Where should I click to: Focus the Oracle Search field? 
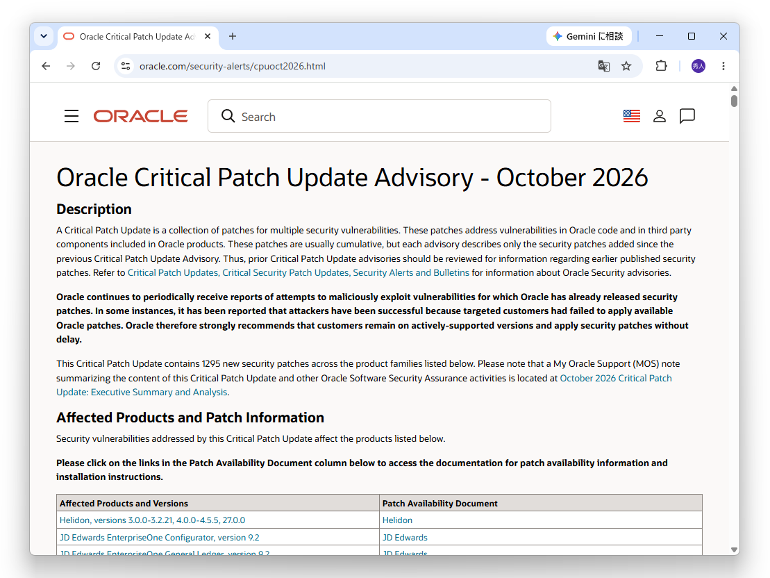click(x=379, y=116)
